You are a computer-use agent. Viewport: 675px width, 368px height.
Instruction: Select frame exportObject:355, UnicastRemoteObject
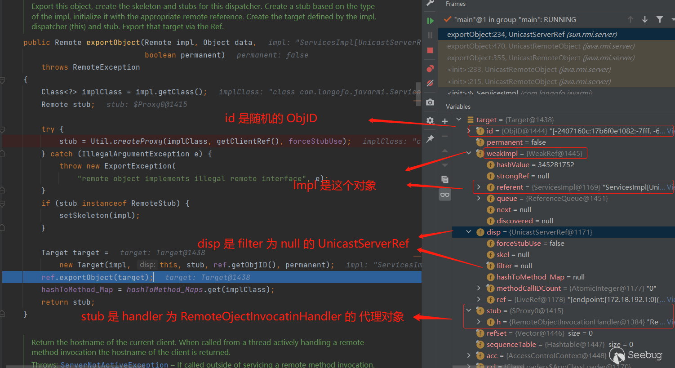coord(556,58)
